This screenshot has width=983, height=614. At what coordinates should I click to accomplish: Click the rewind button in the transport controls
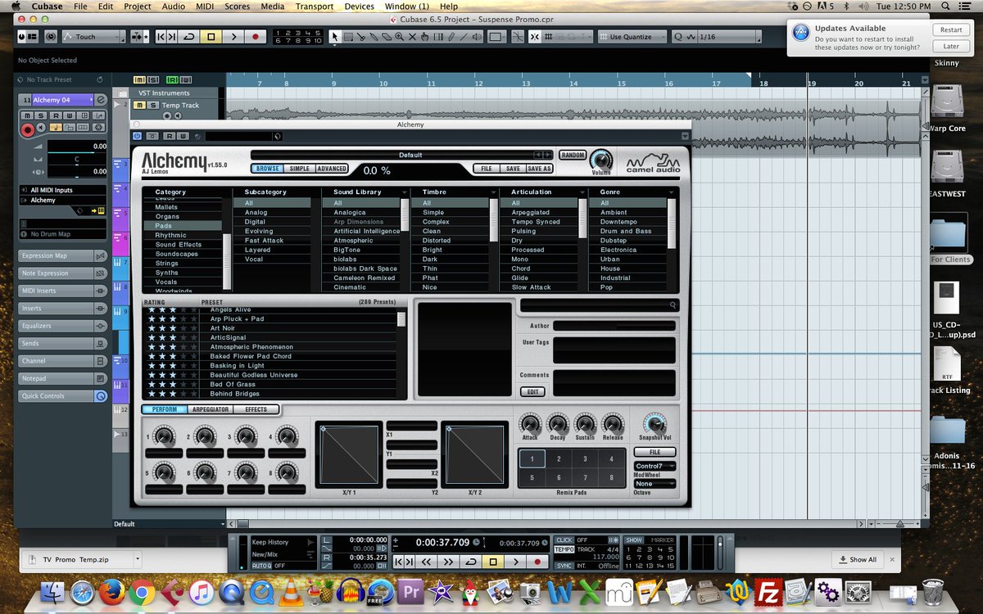coord(426,562)
